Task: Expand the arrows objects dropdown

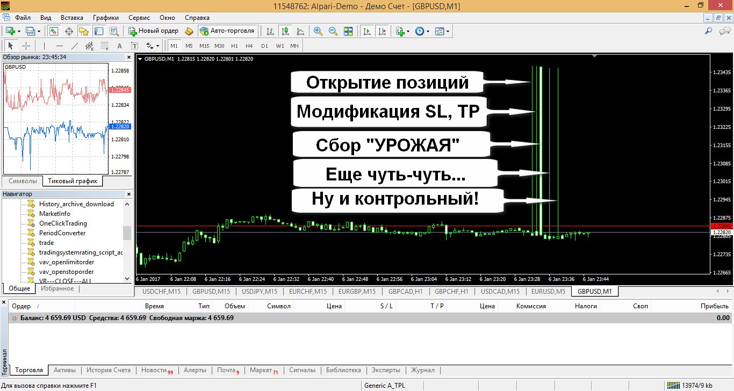Action: (x=157, y=46)
